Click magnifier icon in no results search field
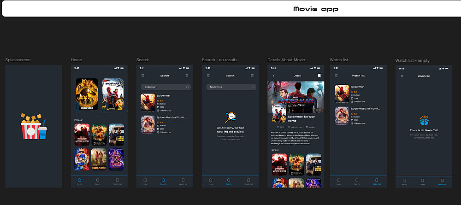The width and height of the screenshot is (461, 205). pyautogui.click(x=253, y=87)
